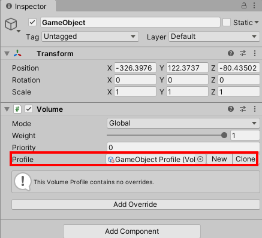This screenshot has width=262, height=238.
Task: Click the Volume header title
Action: pyautogui.click(x=50, y=109)
